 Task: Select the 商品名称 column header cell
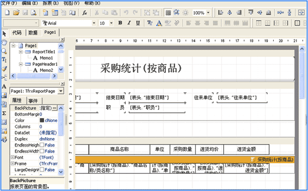[119, 149]
